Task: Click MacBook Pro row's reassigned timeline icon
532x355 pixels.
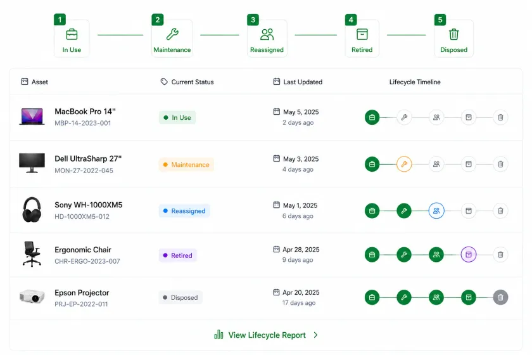Action: click(x=436, y=117)
